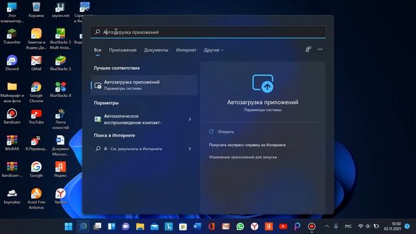Screen dimensions: 416x234
Task: Open Корзина recycle bin icon
Action: (36, 10)
